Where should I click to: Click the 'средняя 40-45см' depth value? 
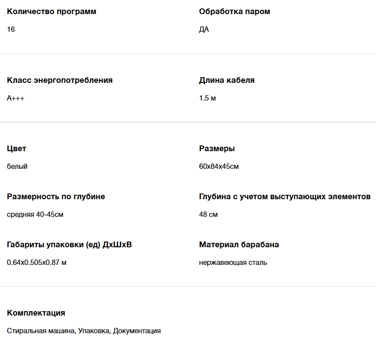35,215
